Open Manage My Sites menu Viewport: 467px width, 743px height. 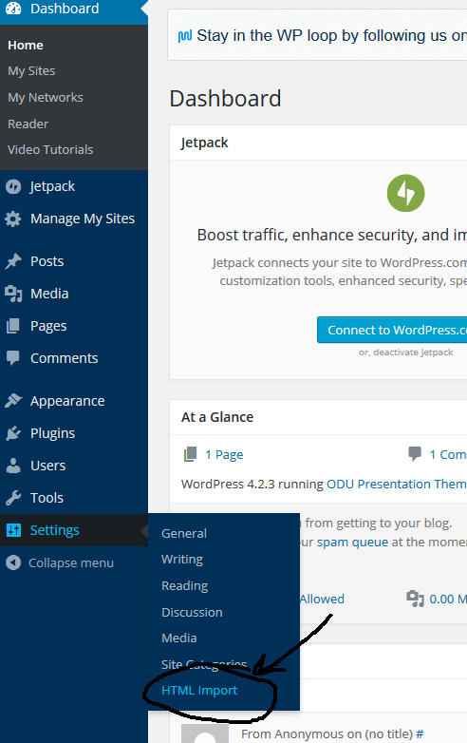click(x=83, y=219)
